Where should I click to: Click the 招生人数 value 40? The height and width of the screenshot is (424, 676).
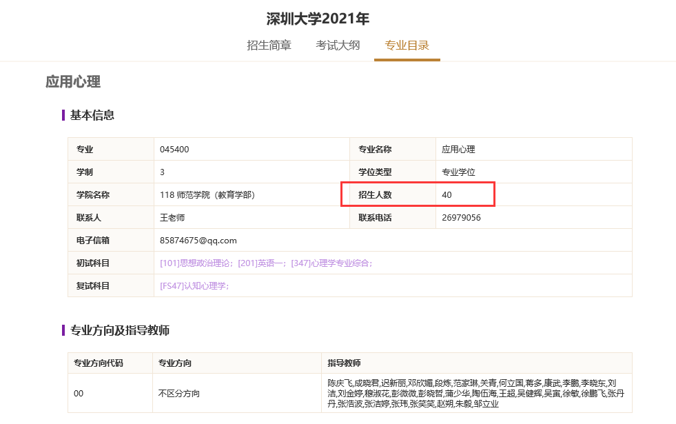[x=447, y=195]
